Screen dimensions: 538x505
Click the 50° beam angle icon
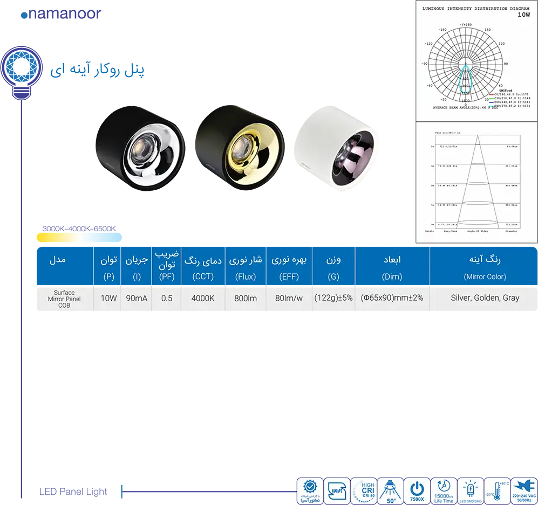(390, 490)
